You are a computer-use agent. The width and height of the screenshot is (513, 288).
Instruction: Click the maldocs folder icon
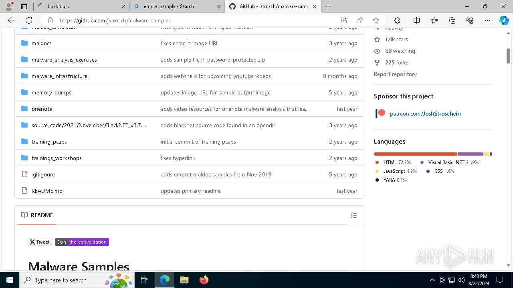point(24,43)
